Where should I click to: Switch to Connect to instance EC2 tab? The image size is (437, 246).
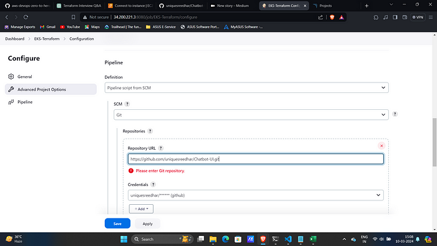130,6
